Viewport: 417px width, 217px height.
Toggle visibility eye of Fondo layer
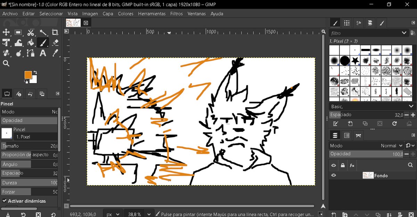334,175
